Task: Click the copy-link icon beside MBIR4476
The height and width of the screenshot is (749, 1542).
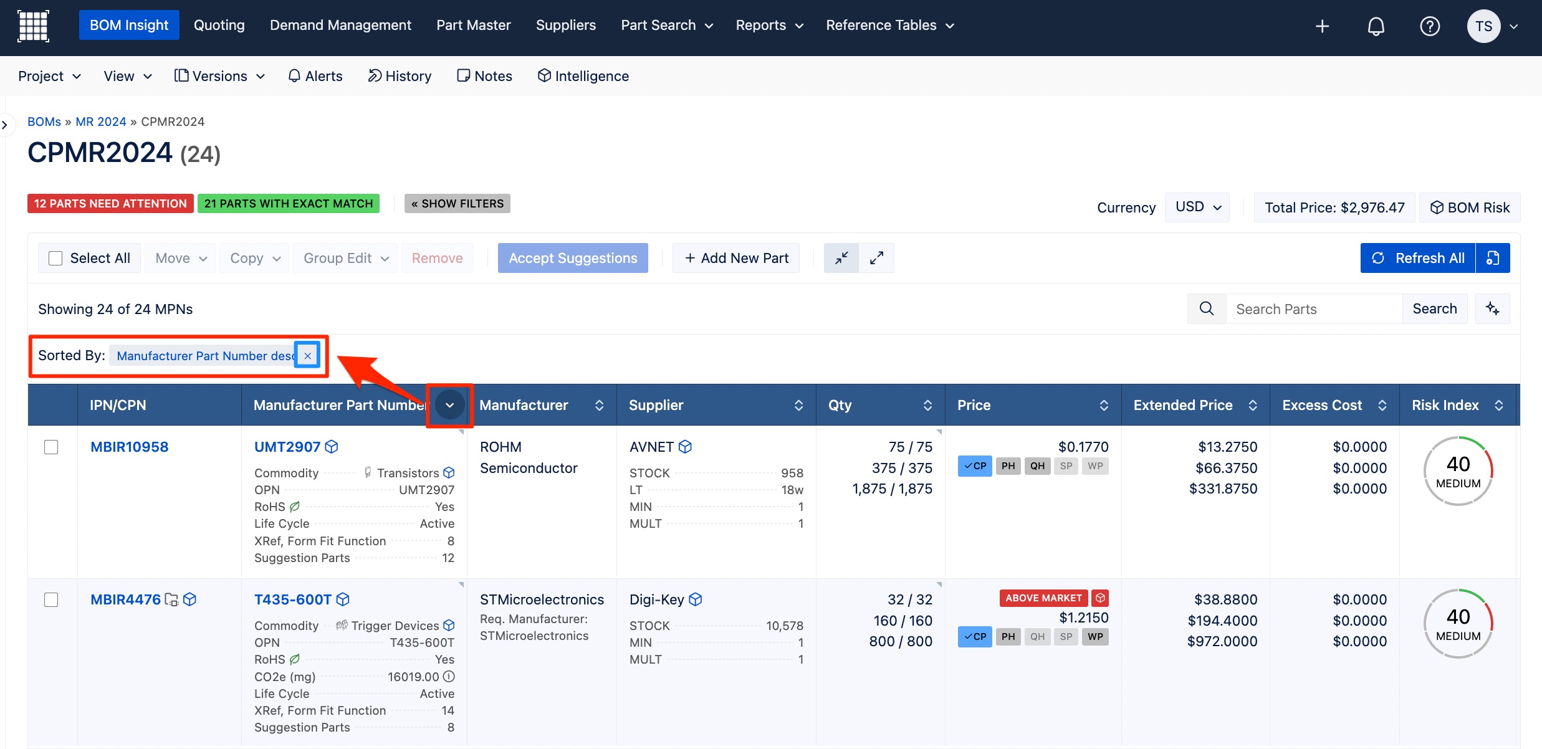Action: point(171,599)
